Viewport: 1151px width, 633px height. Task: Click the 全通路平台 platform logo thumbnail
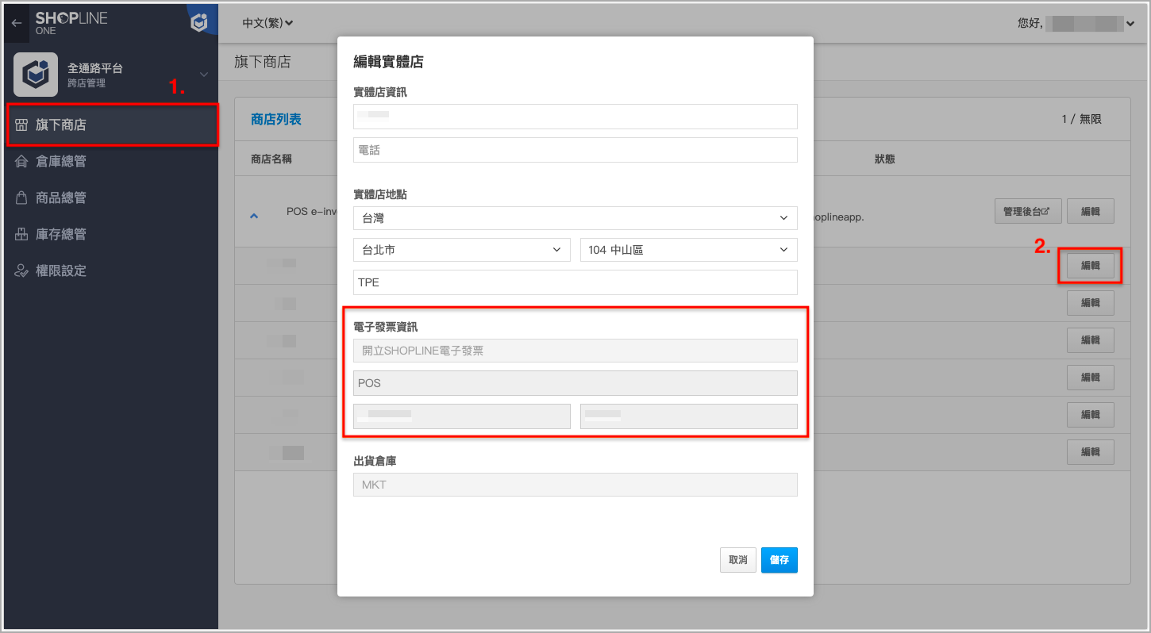36,75
